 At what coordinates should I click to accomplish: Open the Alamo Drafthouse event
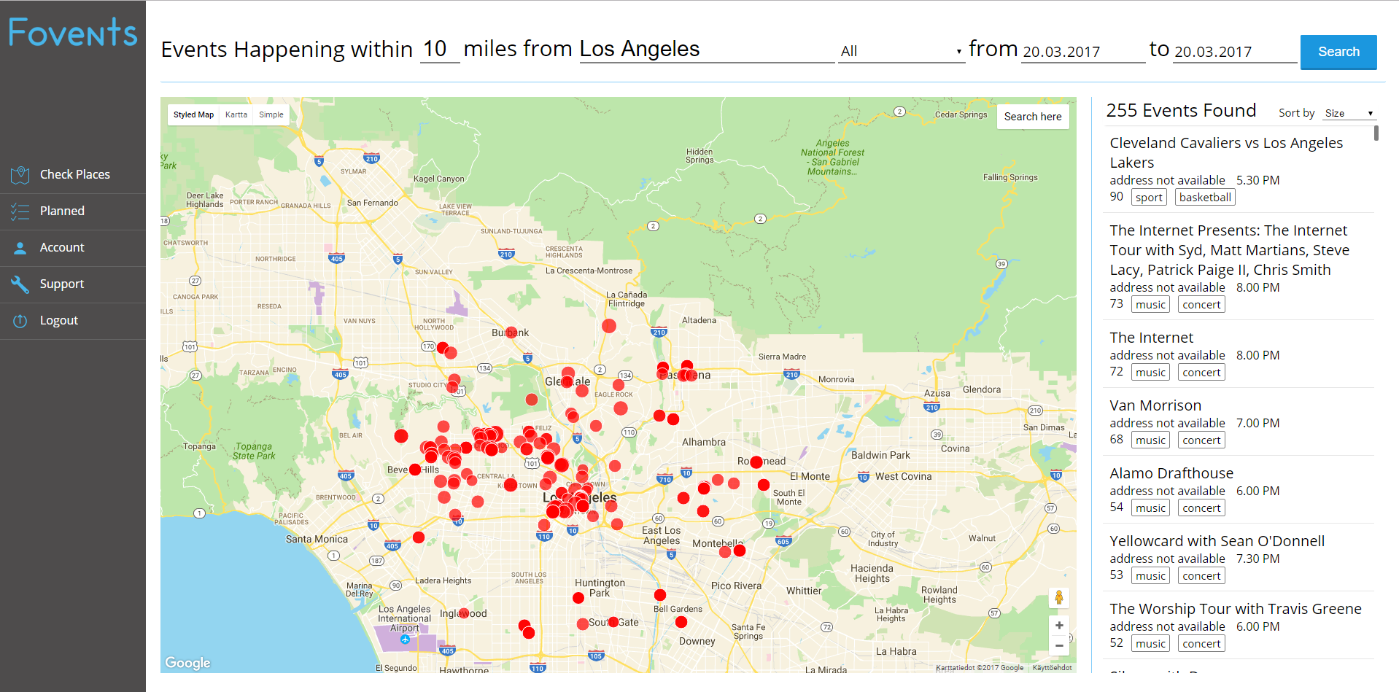(x=1171, y=473)
